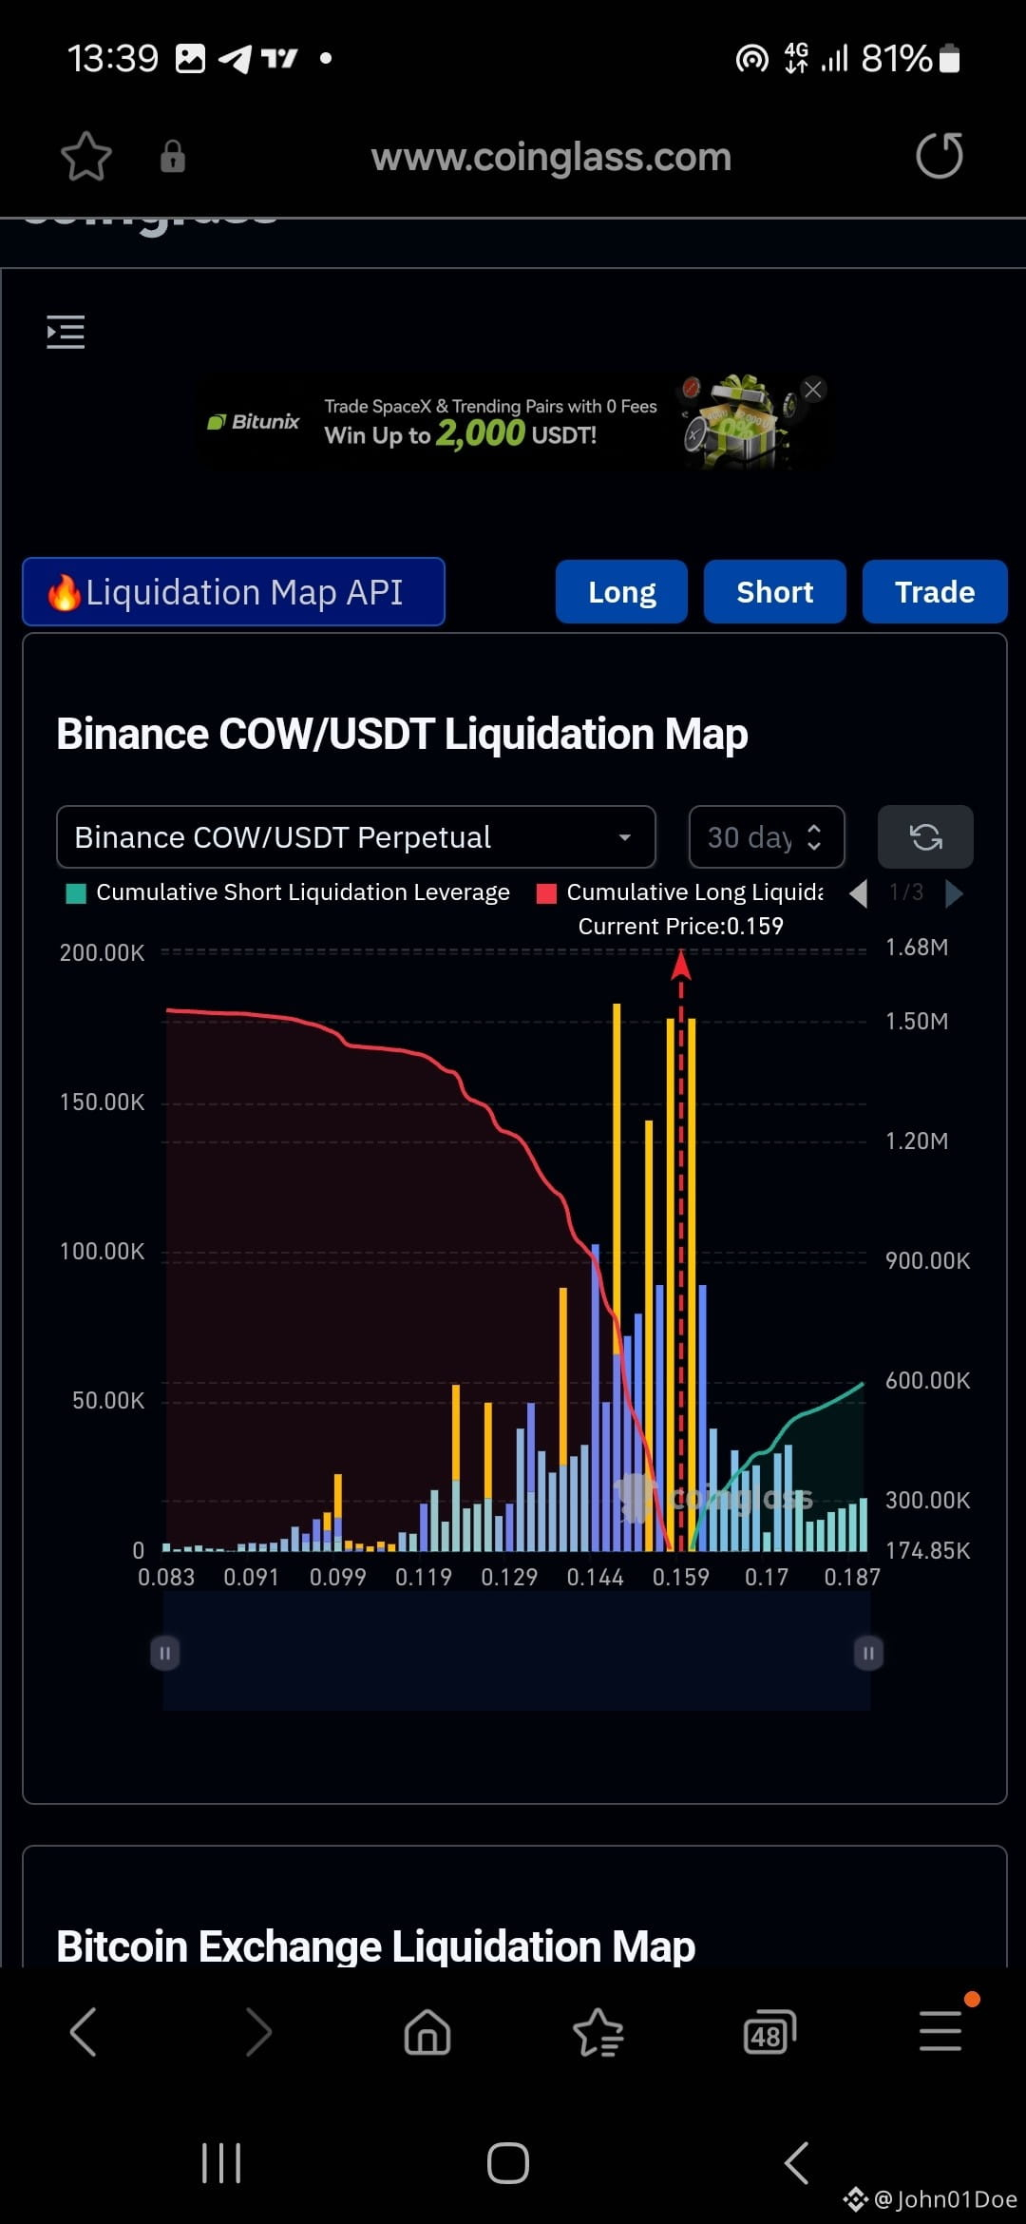Go back in browser toolbar
The image size is (1026, 2224).
pos(84,2032)
